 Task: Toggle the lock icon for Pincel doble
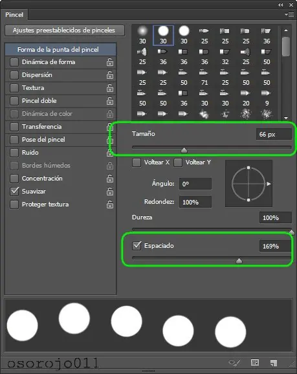pos(110,101)
